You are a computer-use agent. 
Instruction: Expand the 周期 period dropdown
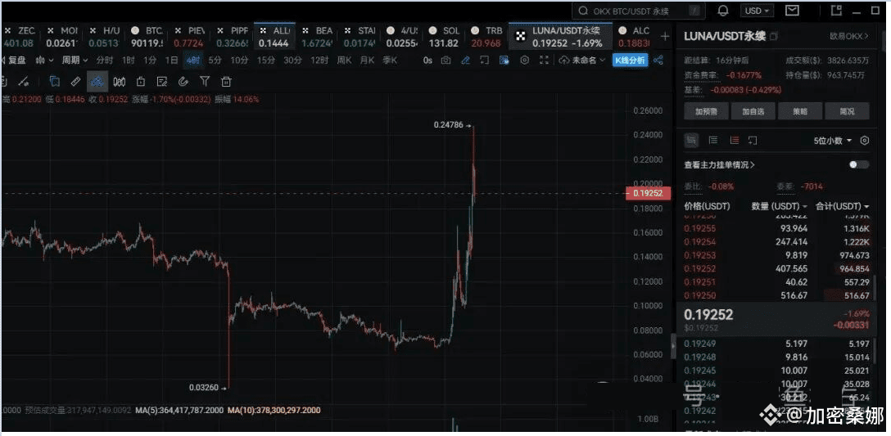pos(75,60)
